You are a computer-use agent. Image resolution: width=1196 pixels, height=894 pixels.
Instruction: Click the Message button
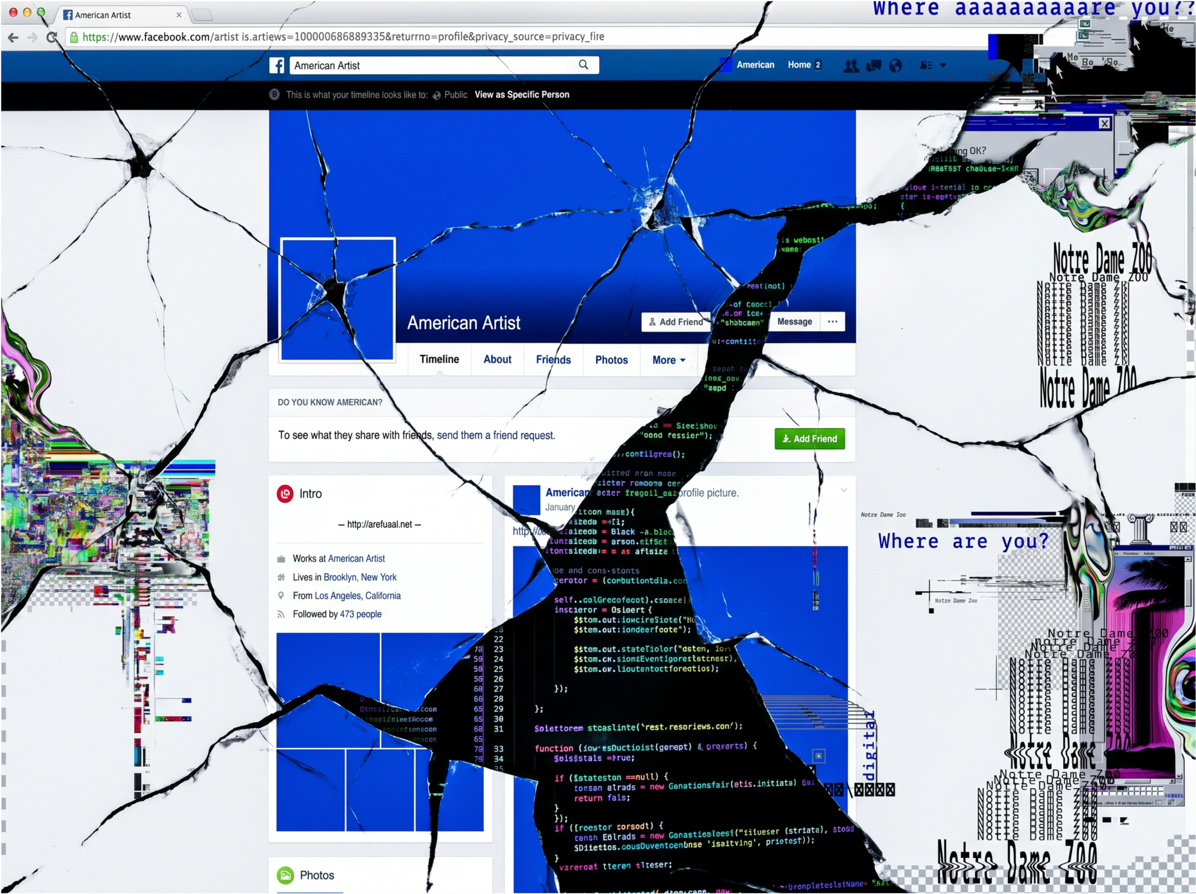click(794, 322)
